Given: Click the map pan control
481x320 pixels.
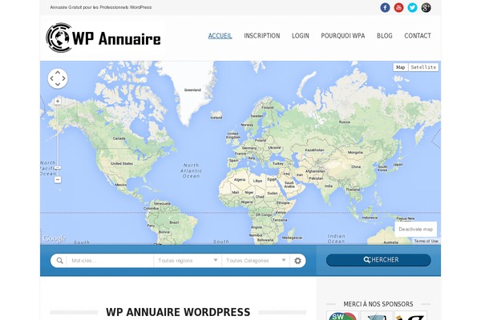Looking at the screenshot, I should tap(58, 78).
